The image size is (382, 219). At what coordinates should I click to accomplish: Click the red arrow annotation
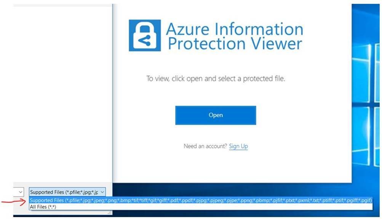[x=13, y=200]
